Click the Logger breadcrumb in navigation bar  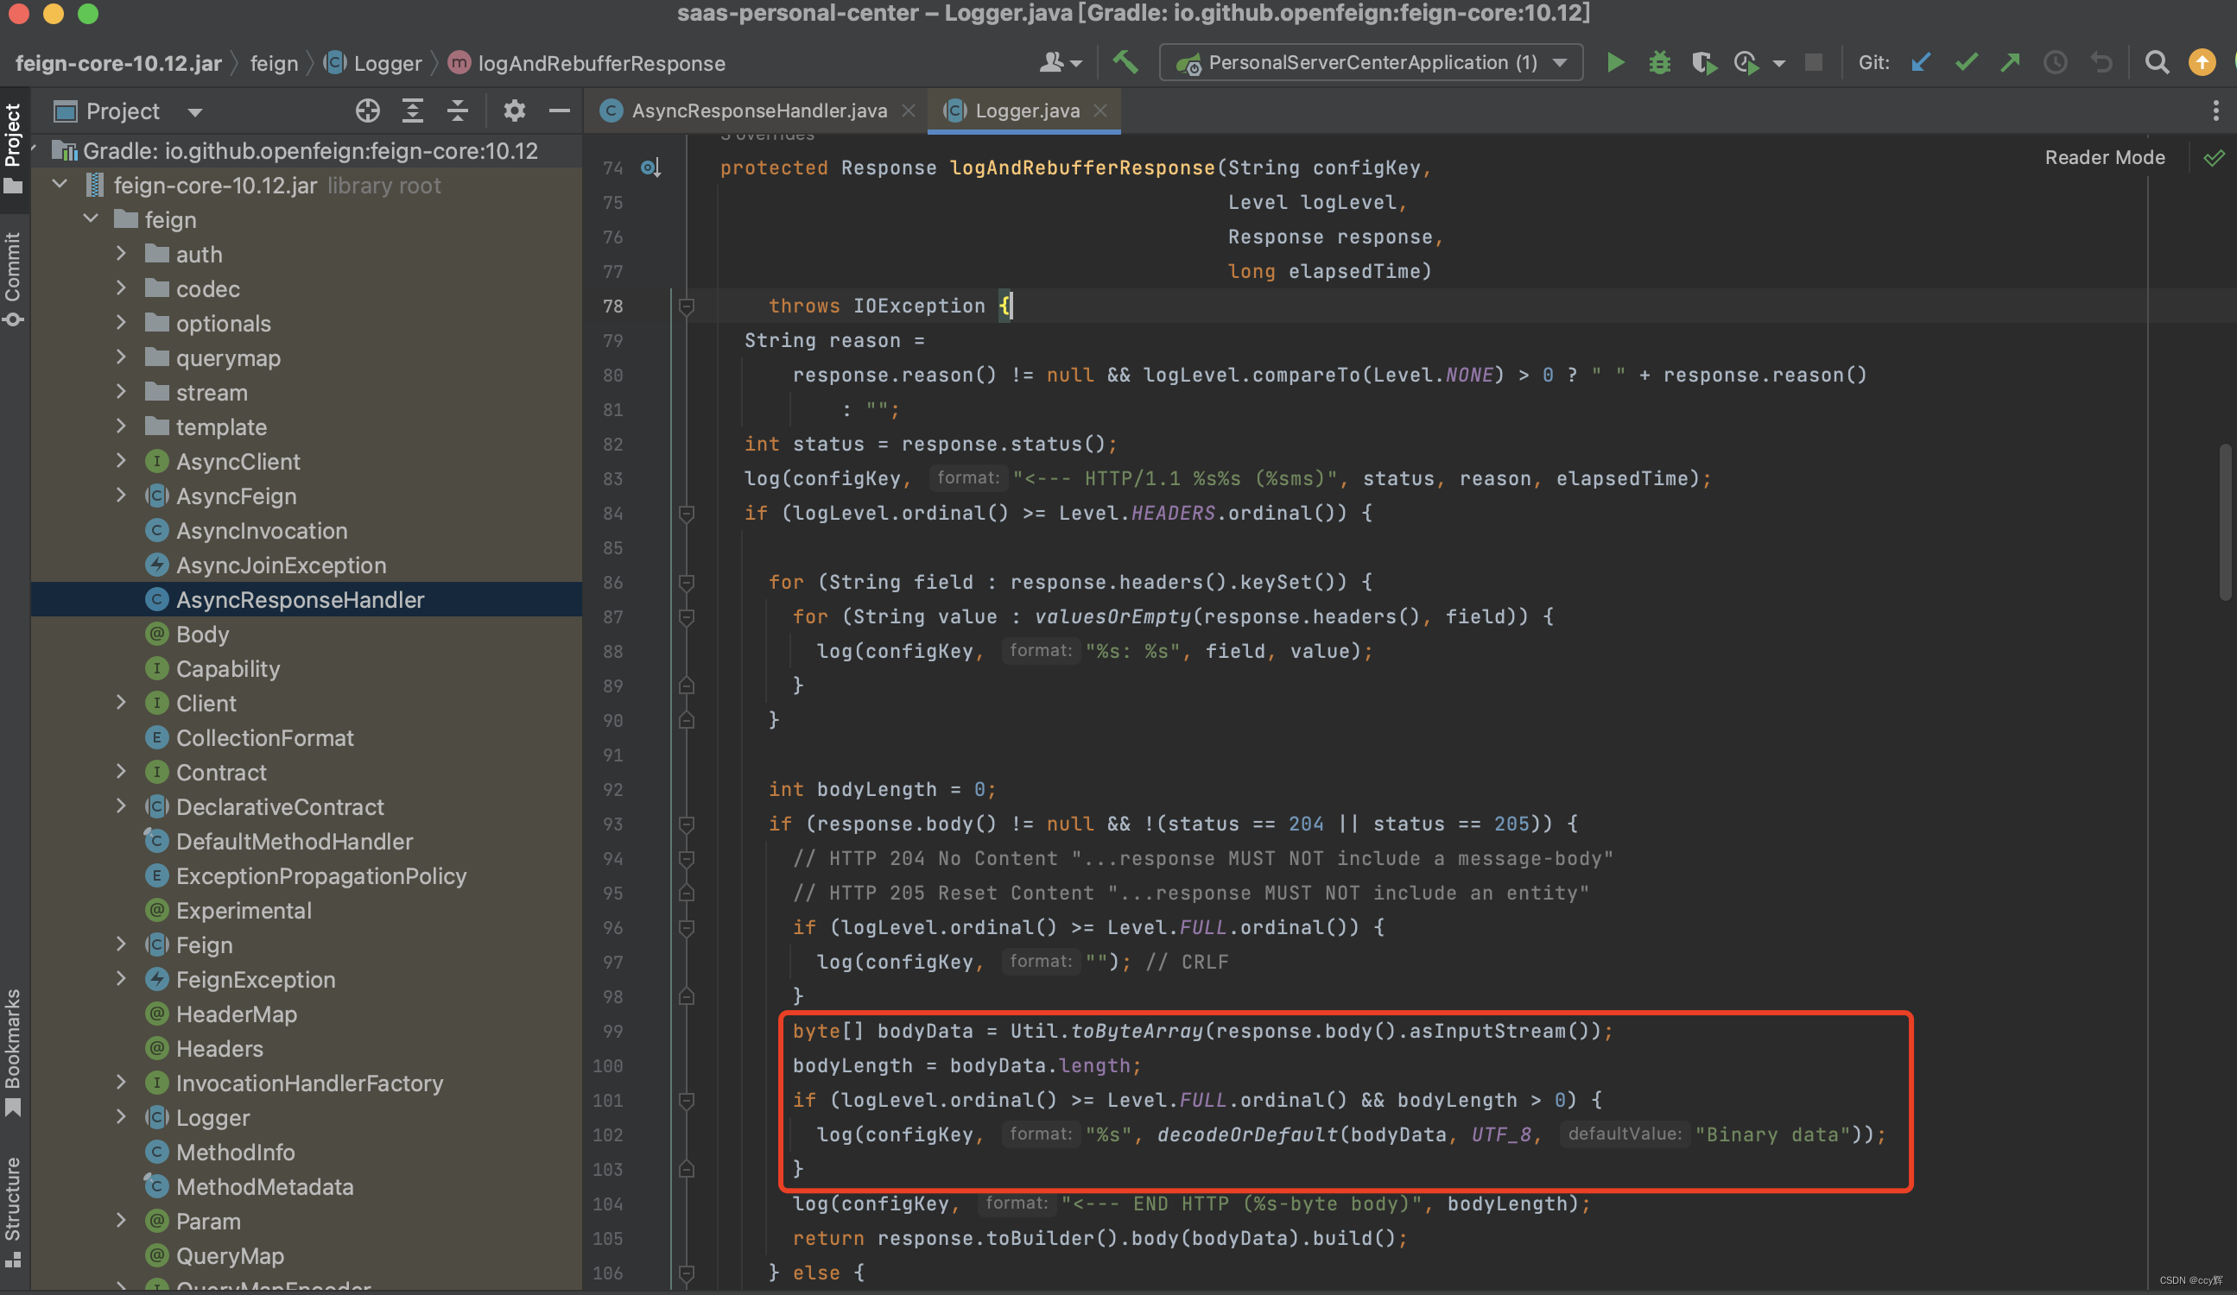click(x=387, y=63)
